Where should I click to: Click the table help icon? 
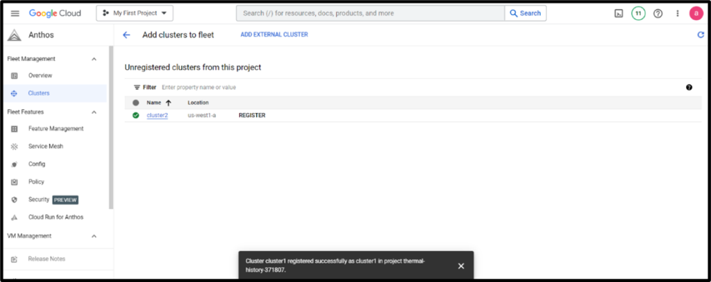pyautogui.click(x=689, y=87)
